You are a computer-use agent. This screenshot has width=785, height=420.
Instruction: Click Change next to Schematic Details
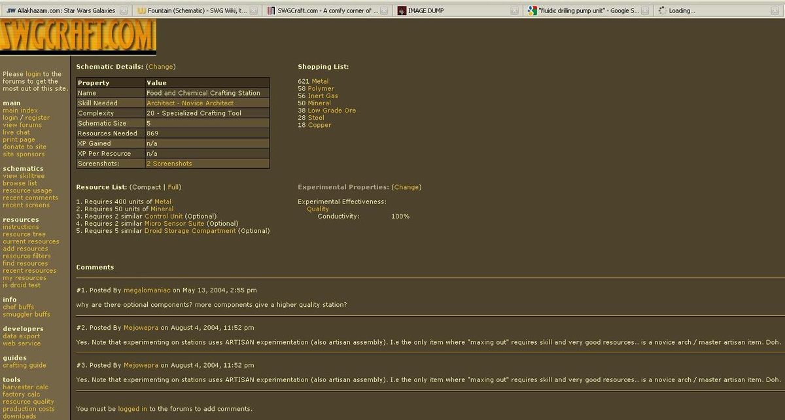coord(161,67)
